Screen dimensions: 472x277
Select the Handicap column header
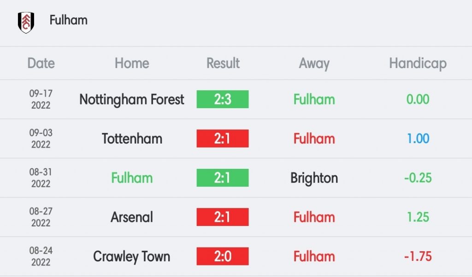(418, 63)
